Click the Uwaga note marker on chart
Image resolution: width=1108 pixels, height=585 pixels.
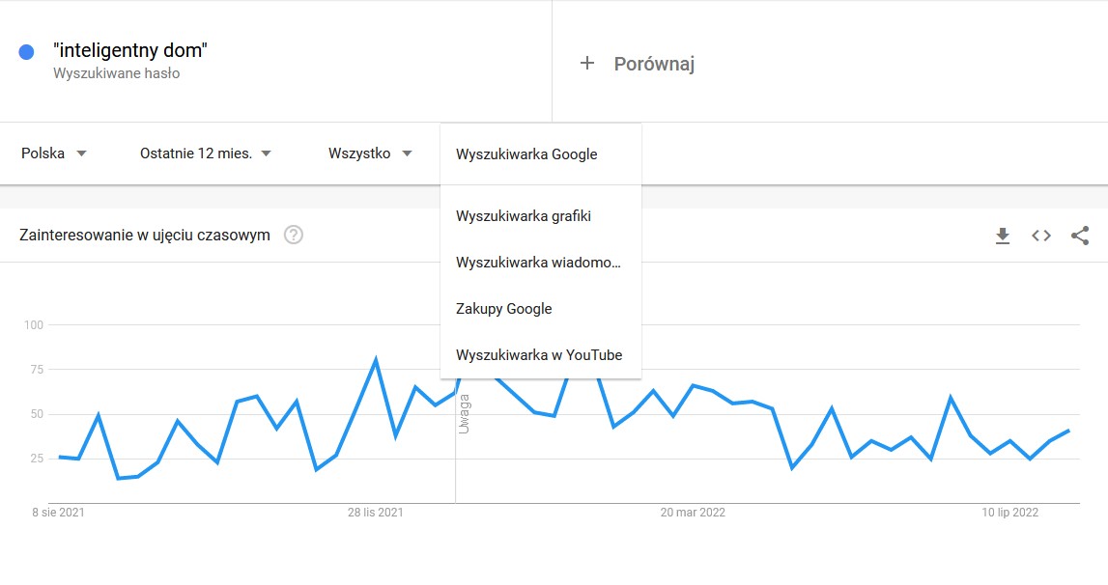tap(464, 414)
